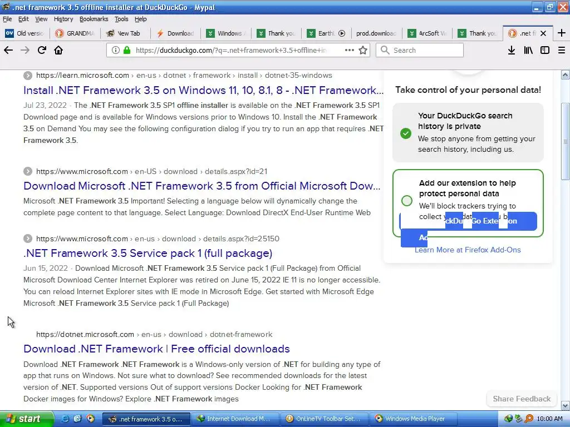Switch to the Download tab
570x427 pixels.
click(x=176, y=33)
